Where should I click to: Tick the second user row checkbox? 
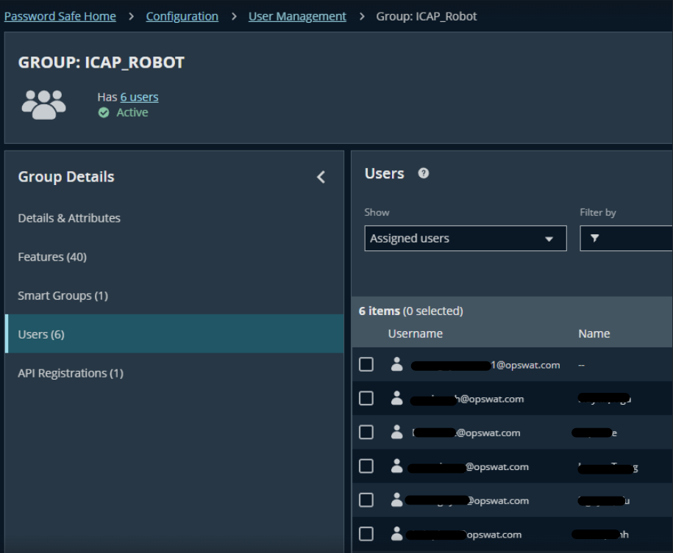366,399
